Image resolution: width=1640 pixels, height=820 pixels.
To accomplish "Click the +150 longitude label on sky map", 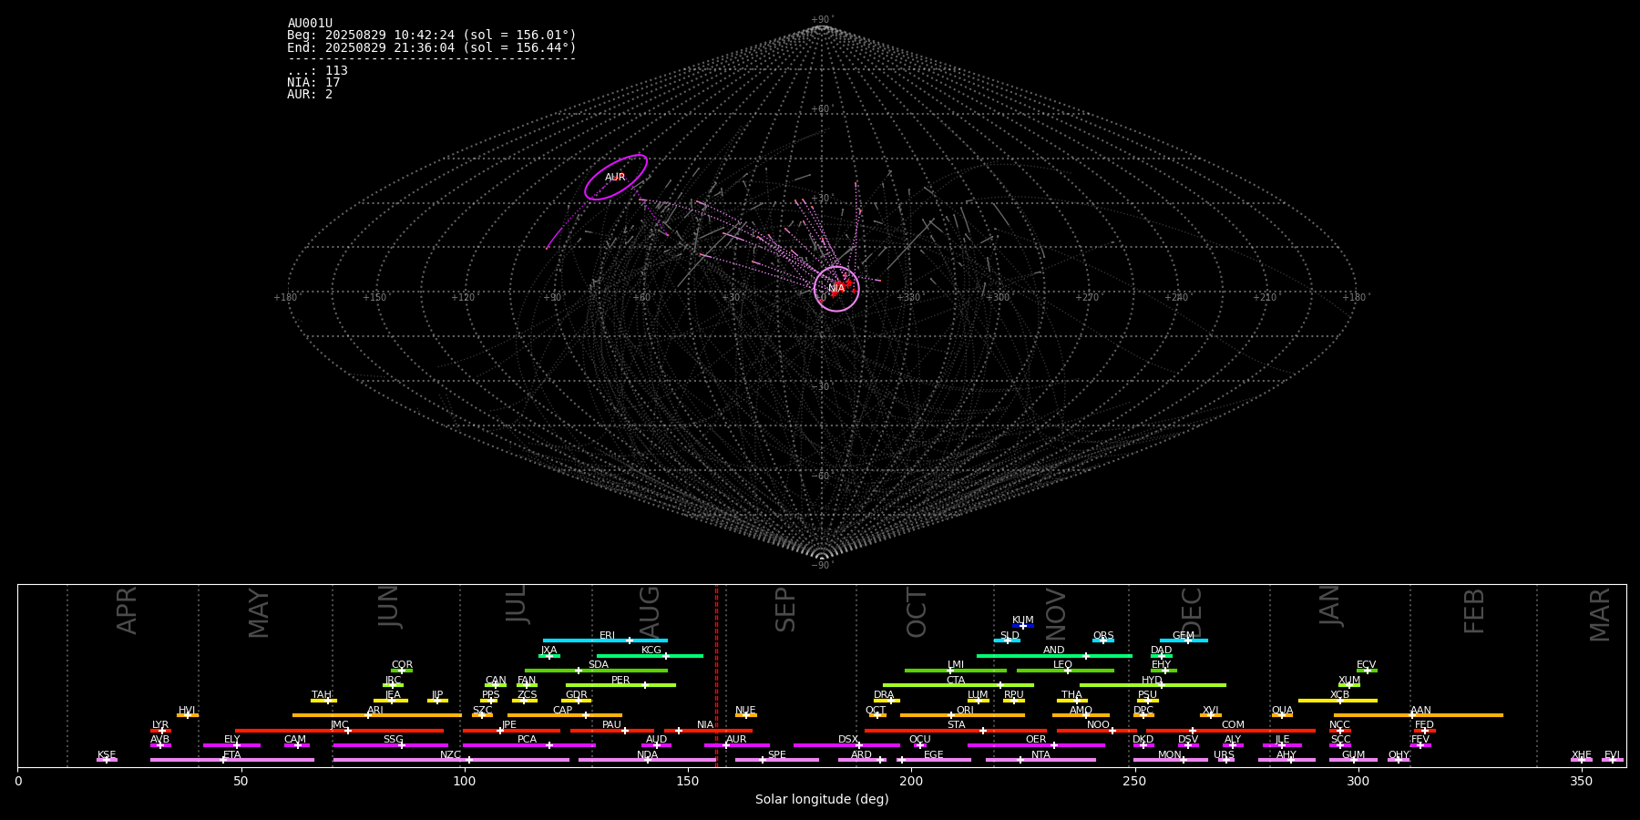I will tap(374, 297).
